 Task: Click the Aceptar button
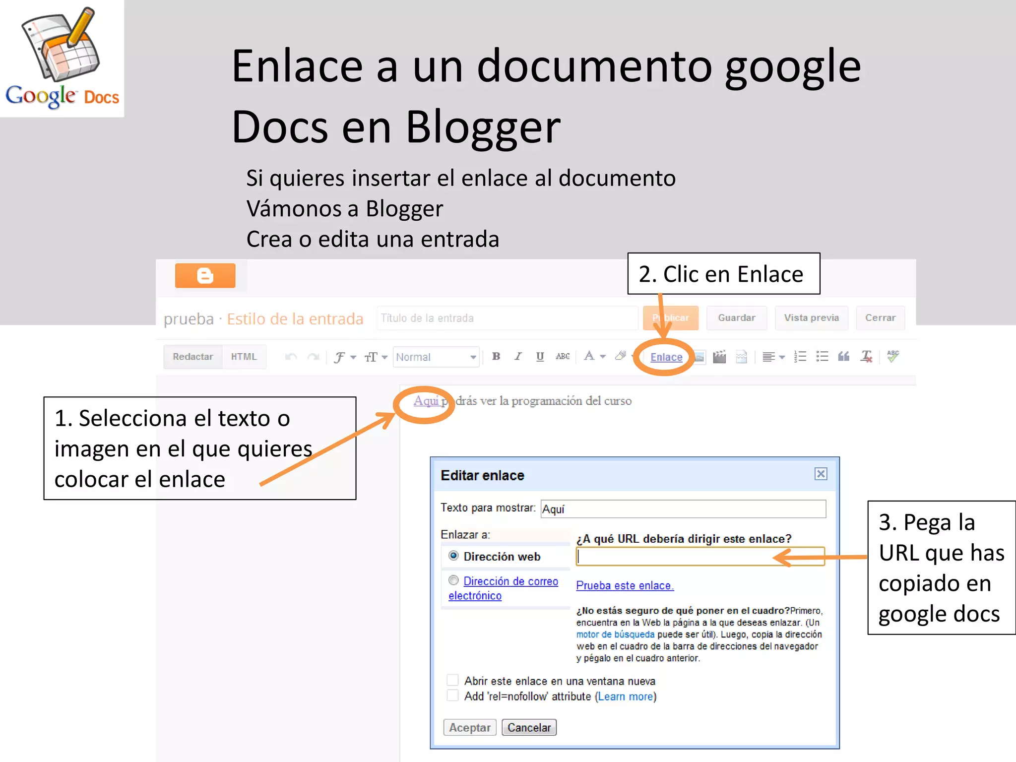470,728
